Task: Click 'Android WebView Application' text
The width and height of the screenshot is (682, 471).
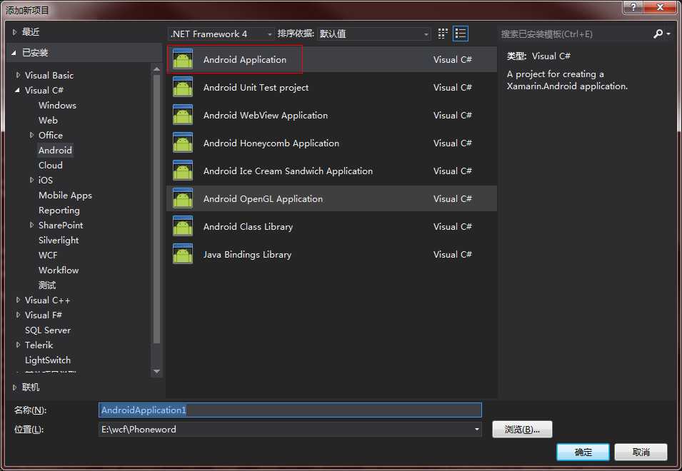Action: tap(266, 115)
